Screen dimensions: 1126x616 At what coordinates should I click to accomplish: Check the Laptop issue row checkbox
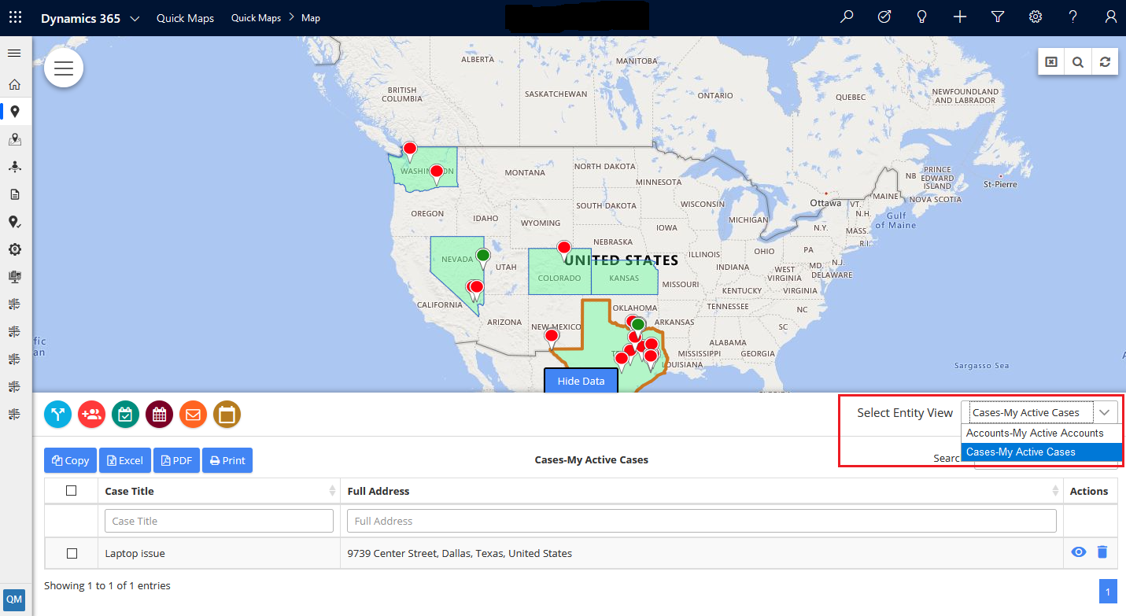[72, 552]
